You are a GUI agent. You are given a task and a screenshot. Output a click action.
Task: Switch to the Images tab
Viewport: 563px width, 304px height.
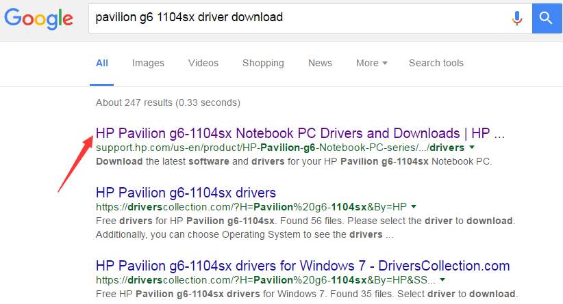point(148,63)
